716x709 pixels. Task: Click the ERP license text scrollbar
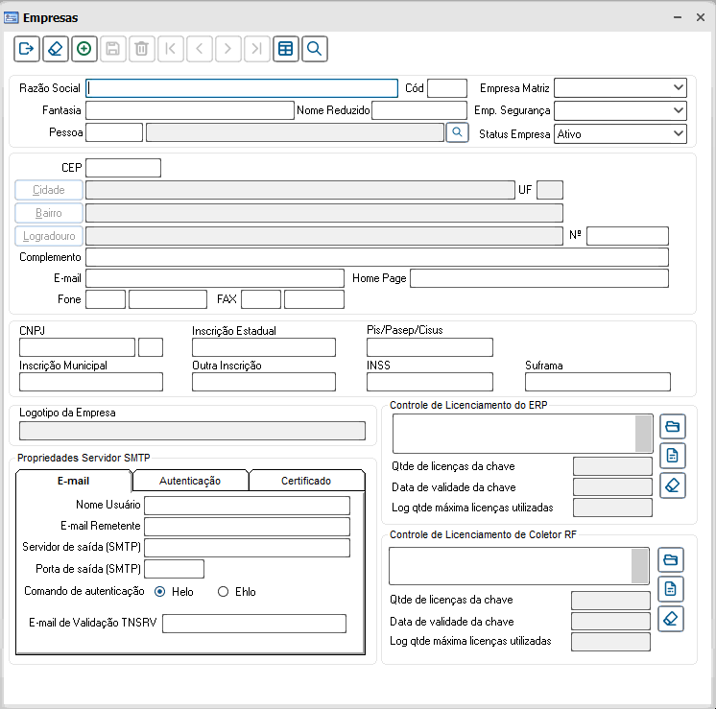(x=643, y=434)
